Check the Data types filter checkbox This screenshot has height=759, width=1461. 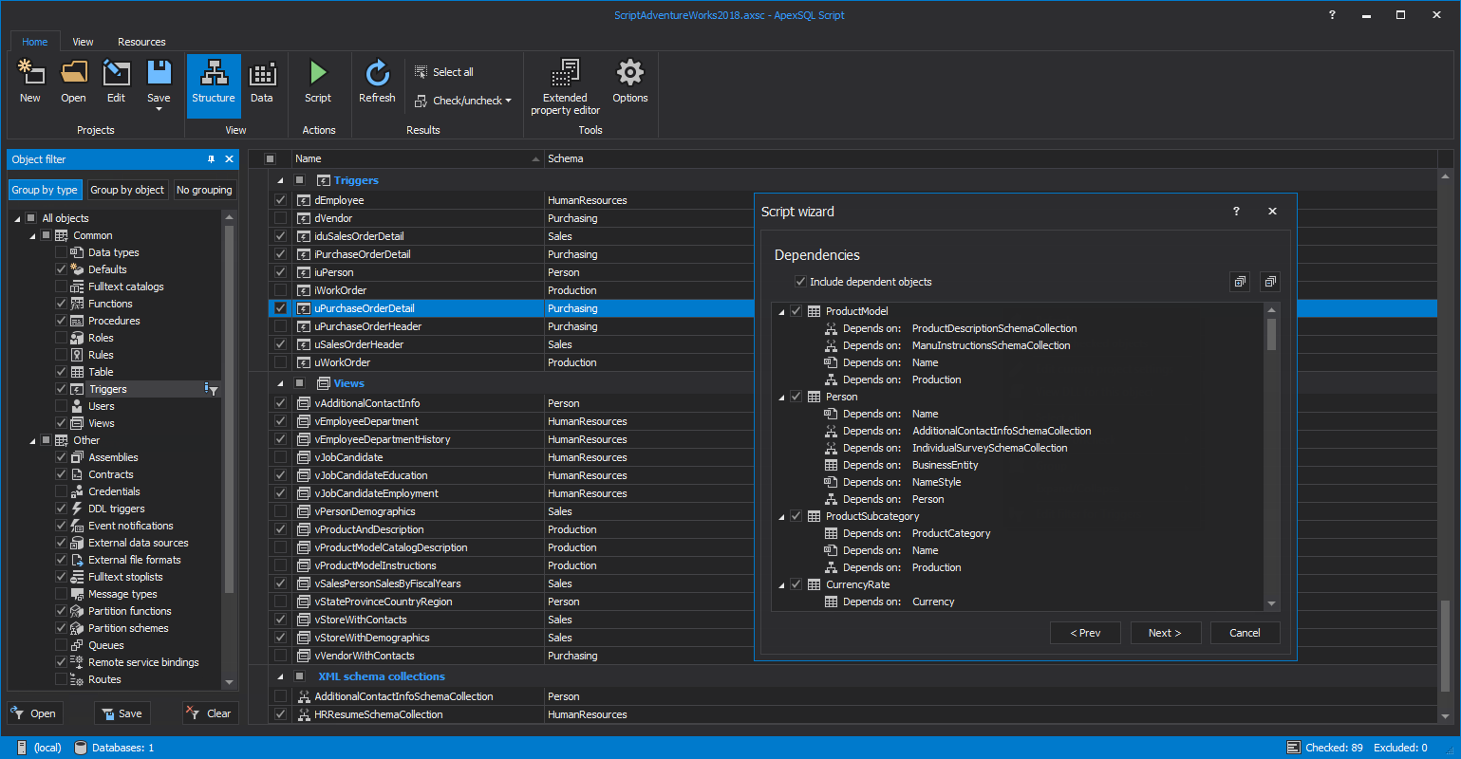point(61,252)
